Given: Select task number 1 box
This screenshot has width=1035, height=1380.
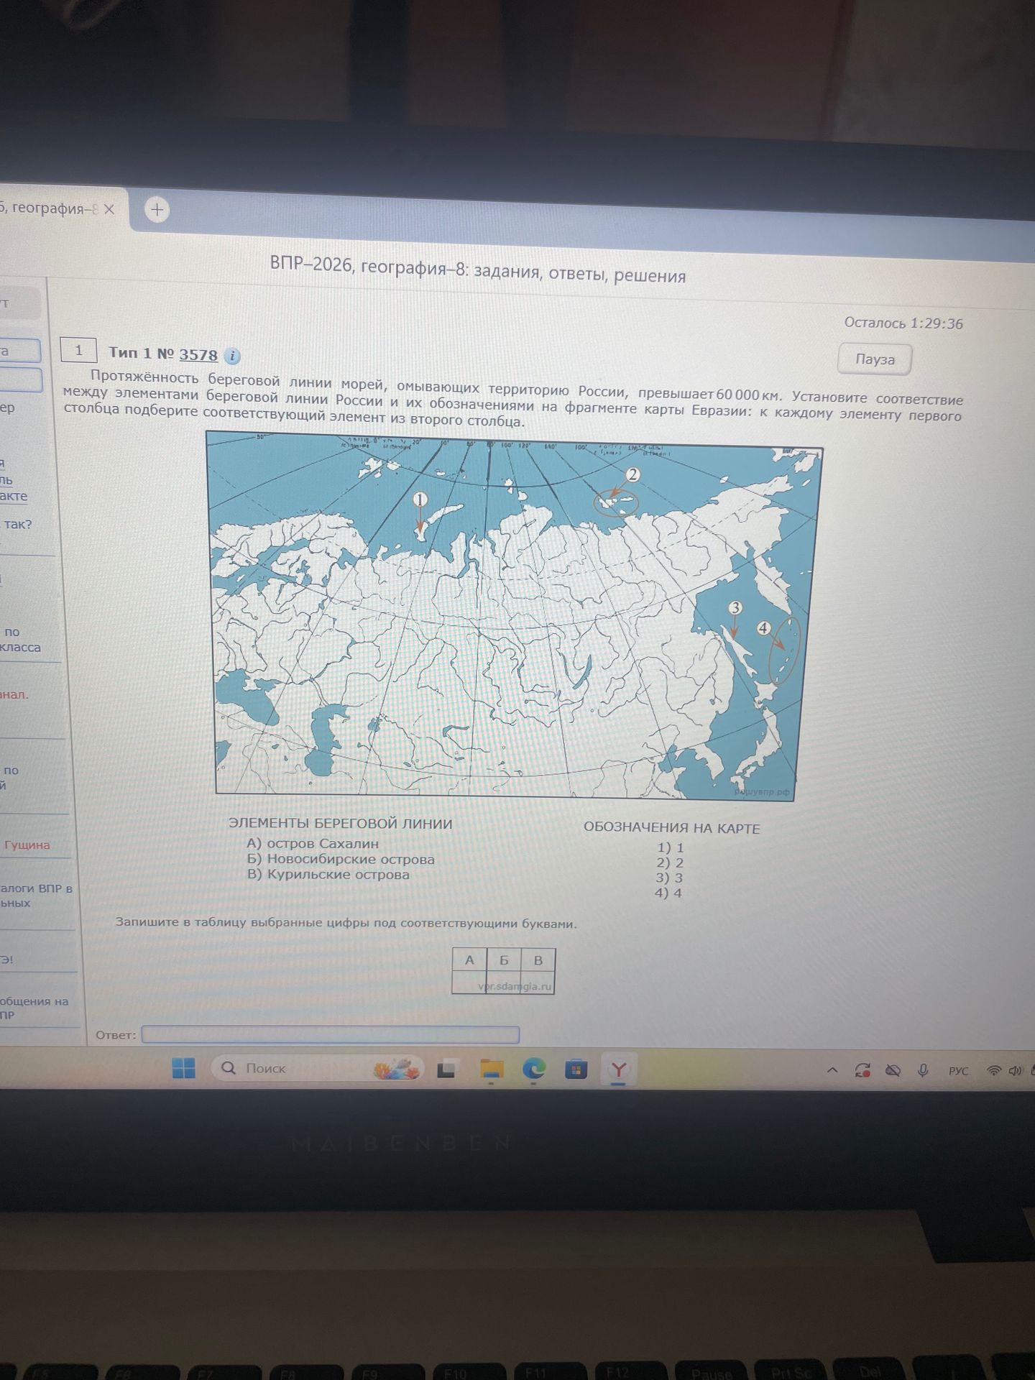Looking at the screenshot, I should tap(78, 350).
